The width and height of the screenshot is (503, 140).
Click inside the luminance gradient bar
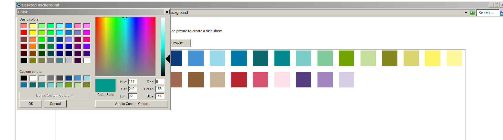tap(163, 47)
